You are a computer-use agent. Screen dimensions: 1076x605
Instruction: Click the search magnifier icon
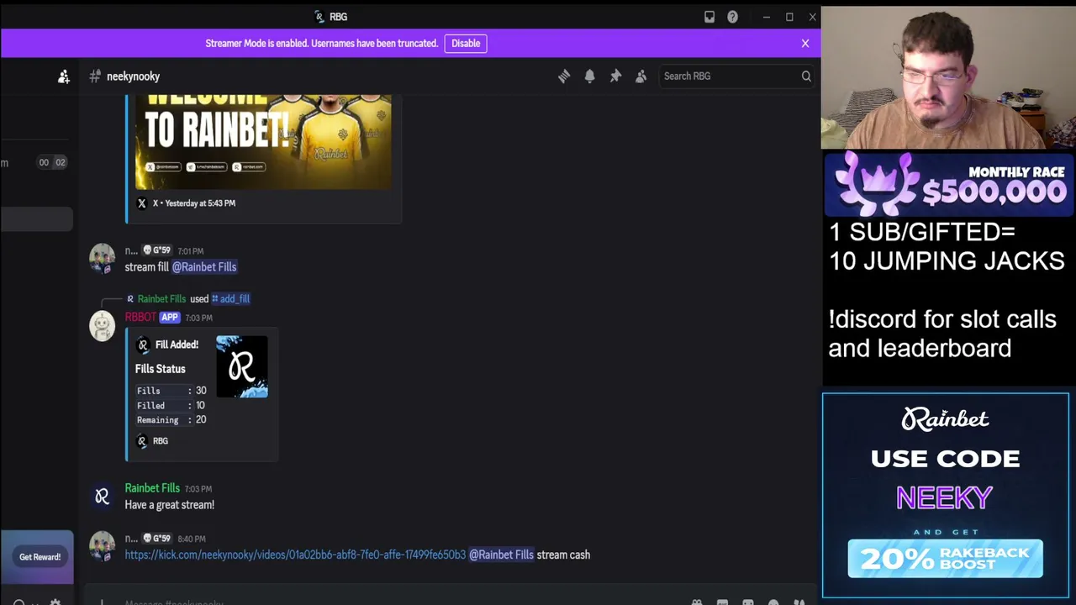[x=805, y=76]
